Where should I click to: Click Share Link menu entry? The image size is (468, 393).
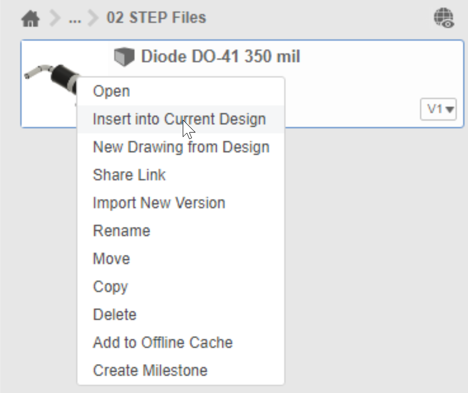pyautogui.click(x=129, y=175)
